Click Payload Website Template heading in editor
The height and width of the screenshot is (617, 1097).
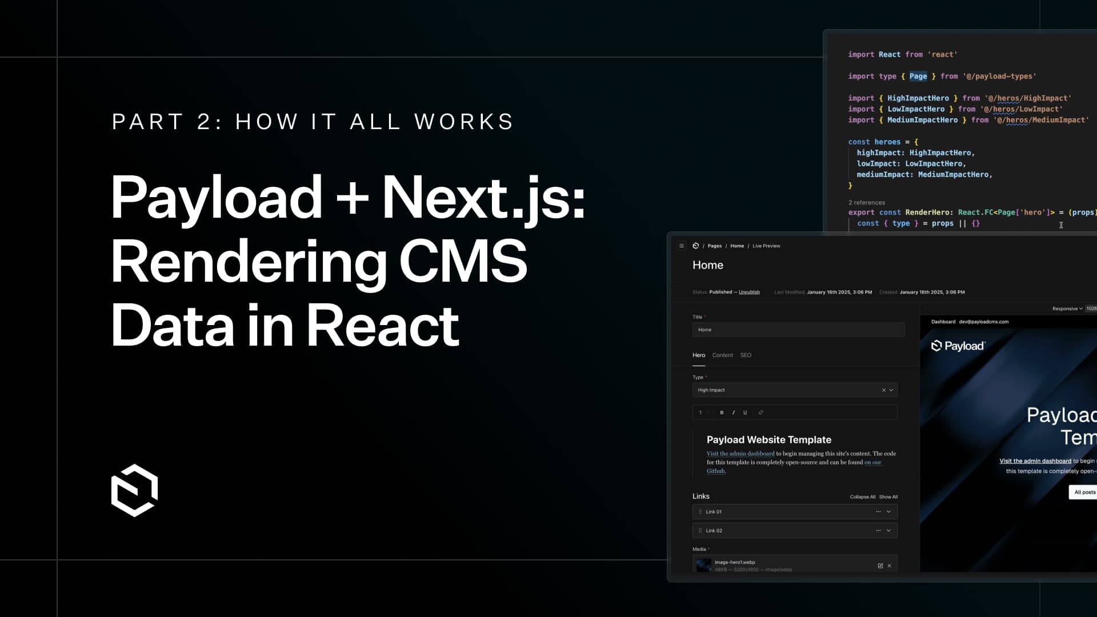[x=769, y=439]
